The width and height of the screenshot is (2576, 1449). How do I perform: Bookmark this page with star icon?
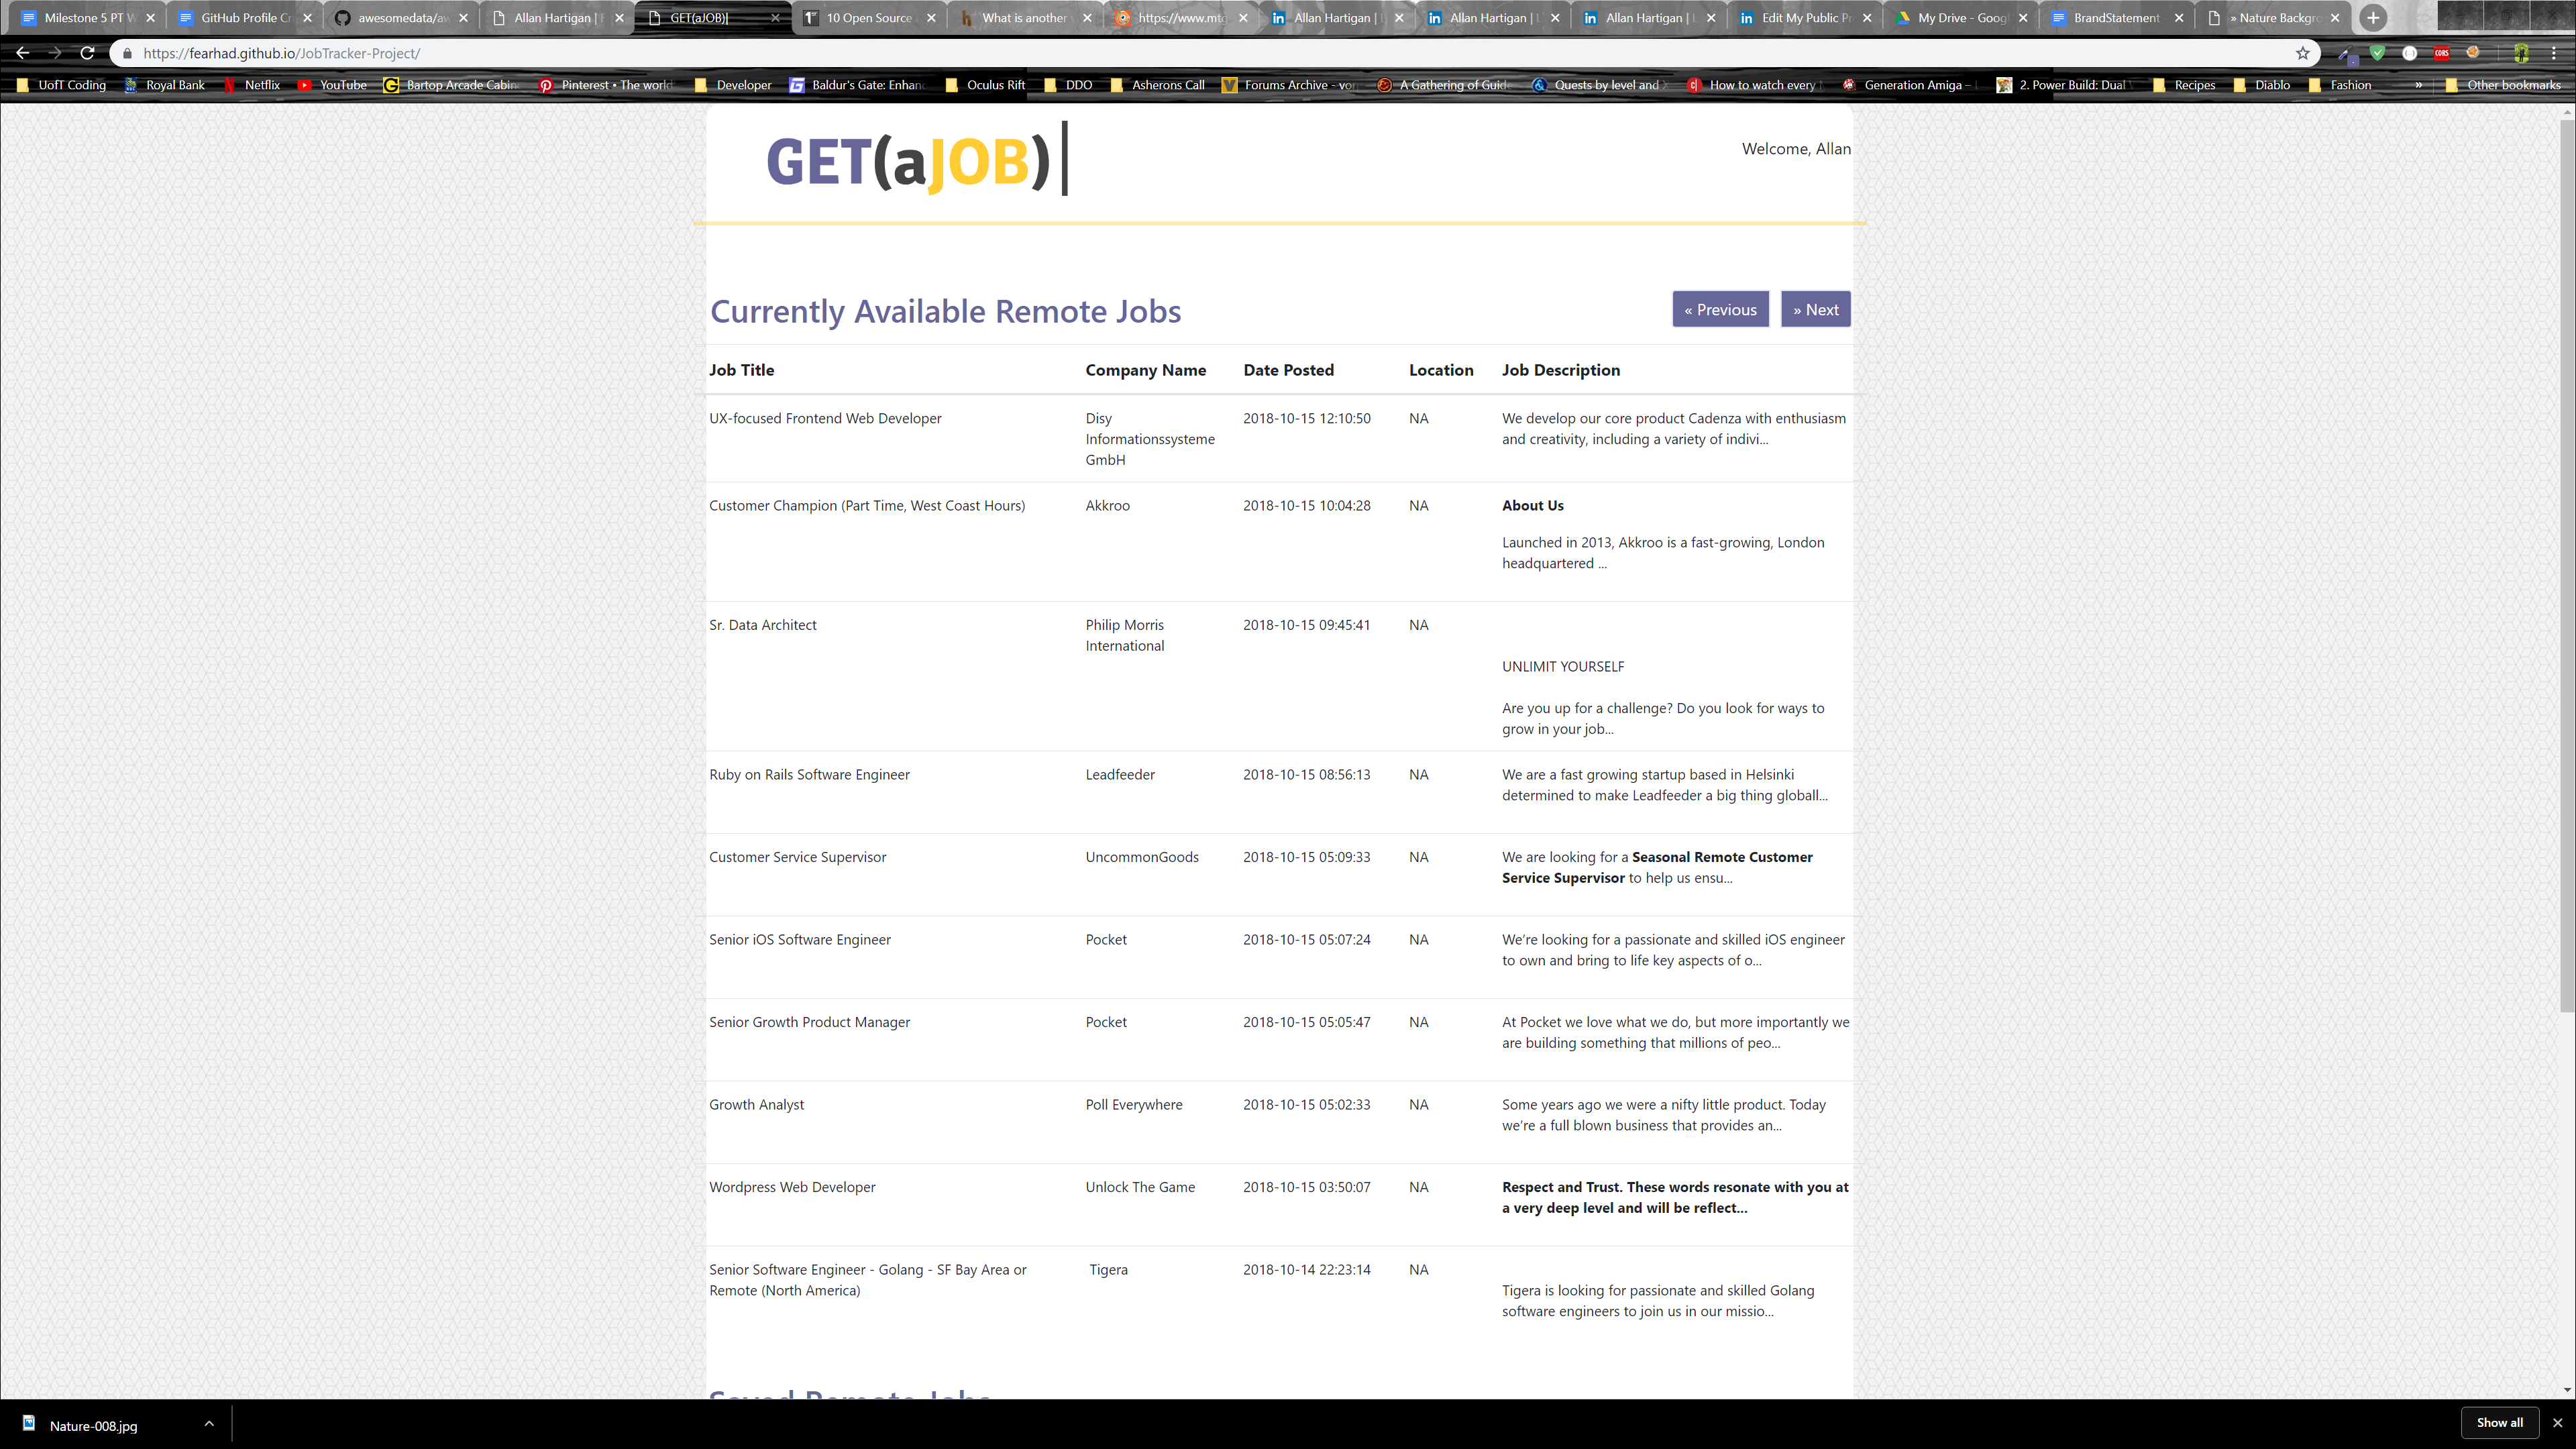point(2303,53)
